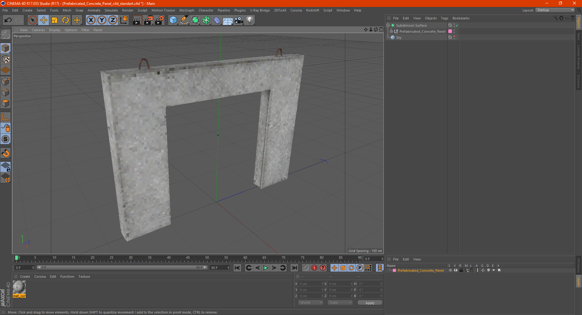Enable Axis mode in sidebar
This screenshot has width=582, height=315.
pyautogui.click(x=5, y=117)
